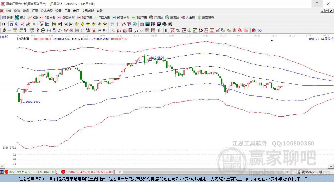Click the 日K线 chart period label

coord(4,37)
